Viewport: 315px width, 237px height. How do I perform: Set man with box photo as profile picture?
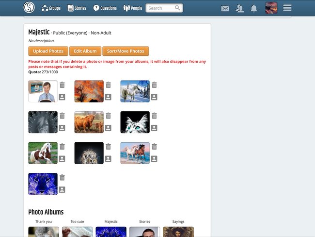62,97
